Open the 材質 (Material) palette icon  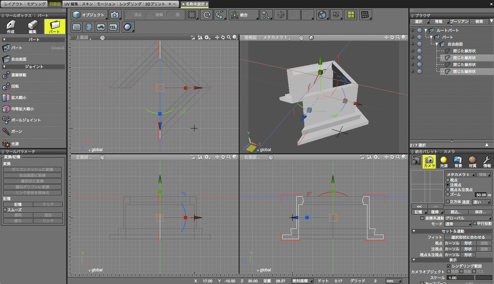[x=472, y=162]
